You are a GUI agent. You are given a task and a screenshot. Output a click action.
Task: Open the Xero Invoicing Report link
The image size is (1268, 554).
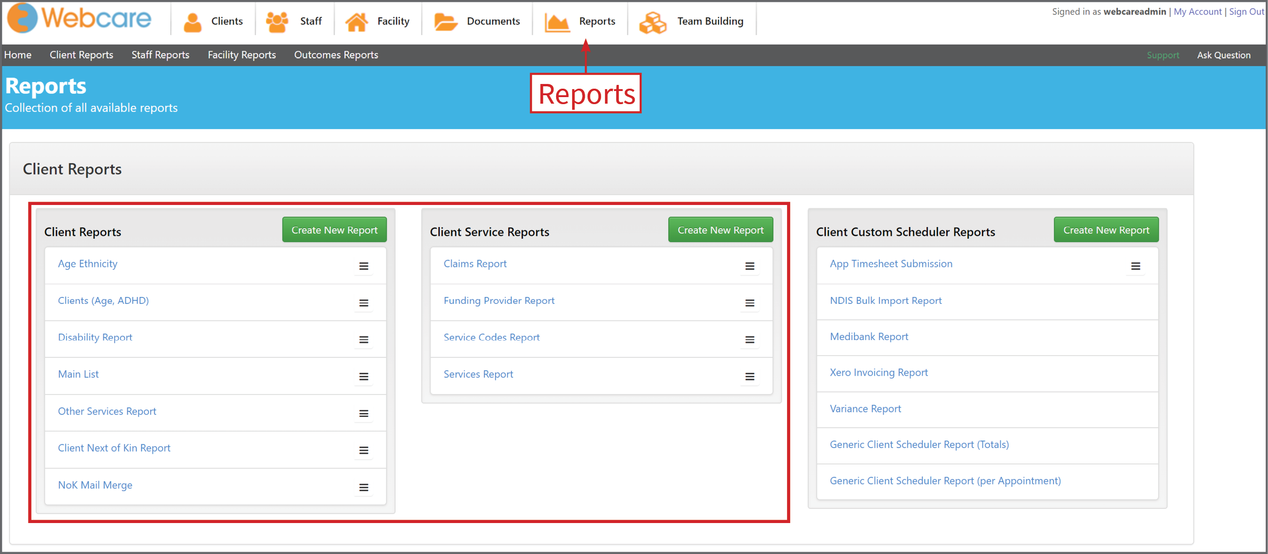tap(878, 372)
